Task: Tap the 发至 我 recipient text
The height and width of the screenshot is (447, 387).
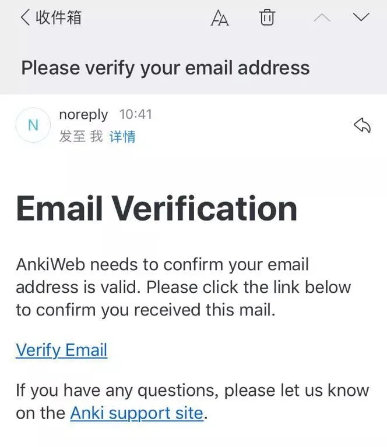Action: point(80,137)
